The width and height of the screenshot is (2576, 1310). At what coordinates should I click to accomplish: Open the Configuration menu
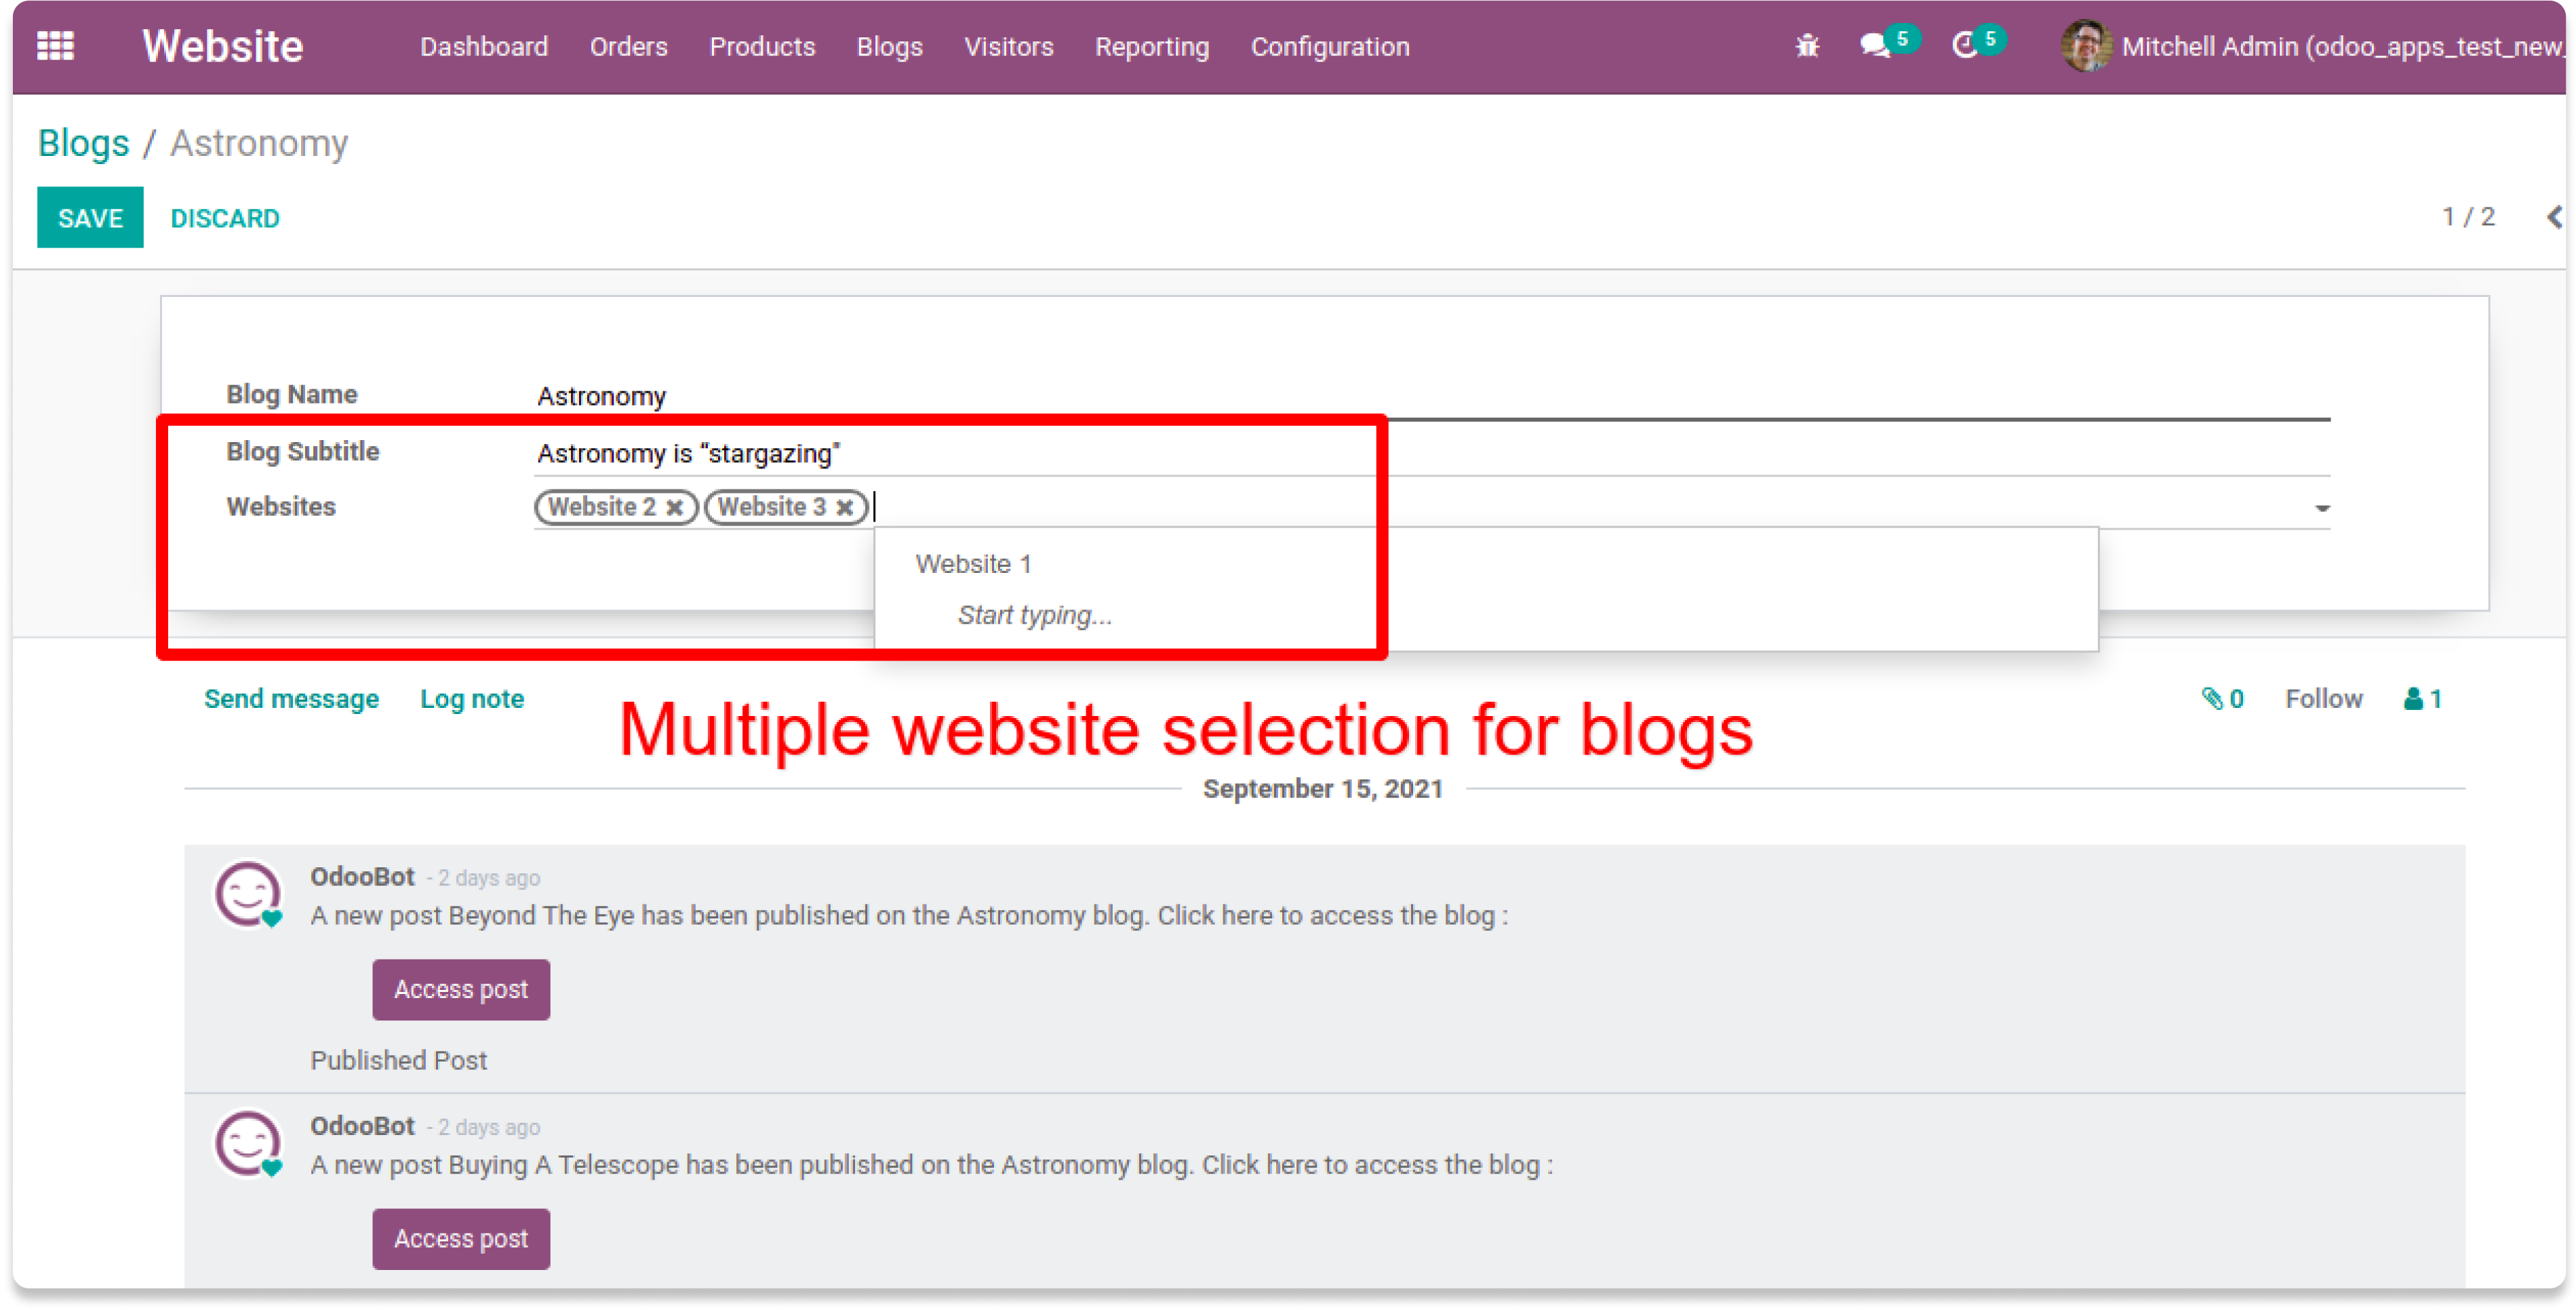[1329, 47]
